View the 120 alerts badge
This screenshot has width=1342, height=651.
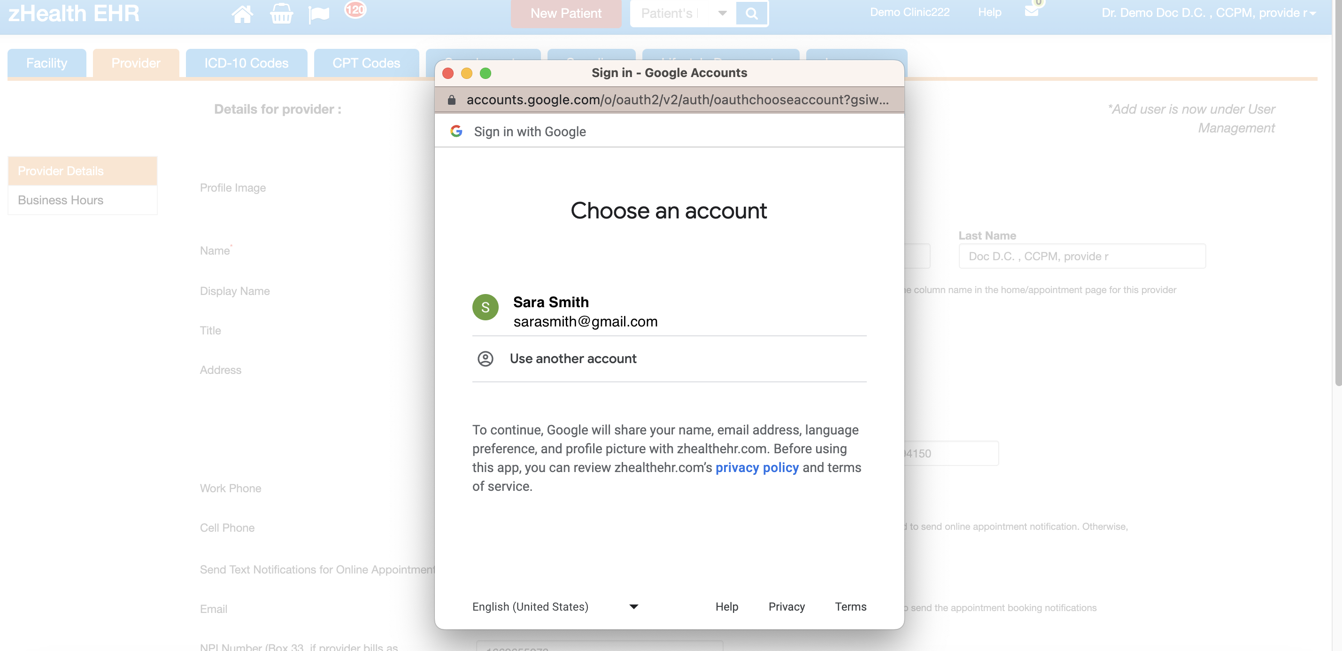(x=355, y=10)
